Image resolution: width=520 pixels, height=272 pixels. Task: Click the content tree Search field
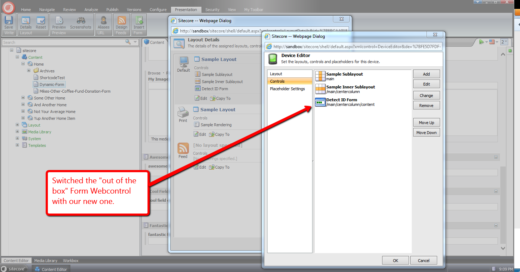(x=62, y=42)
